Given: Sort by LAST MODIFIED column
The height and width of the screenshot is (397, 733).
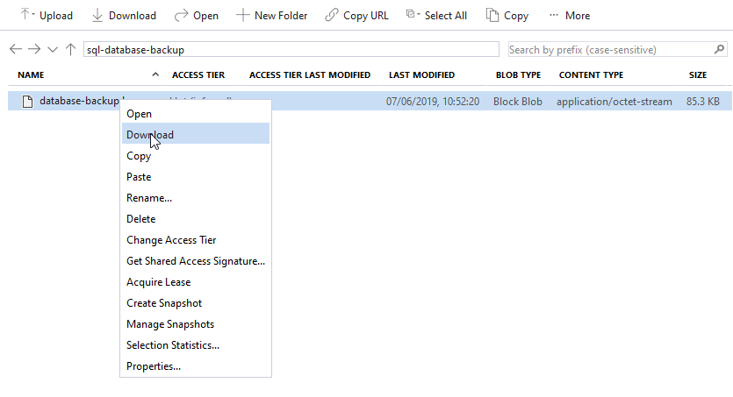Looking at the screenshot, I should point(421,74).
